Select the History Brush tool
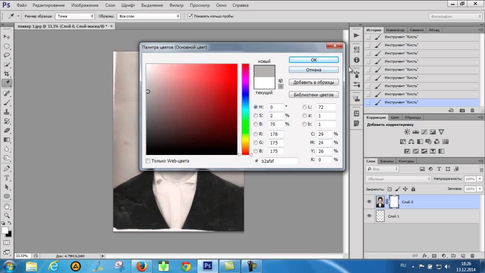 pos(7,121)
